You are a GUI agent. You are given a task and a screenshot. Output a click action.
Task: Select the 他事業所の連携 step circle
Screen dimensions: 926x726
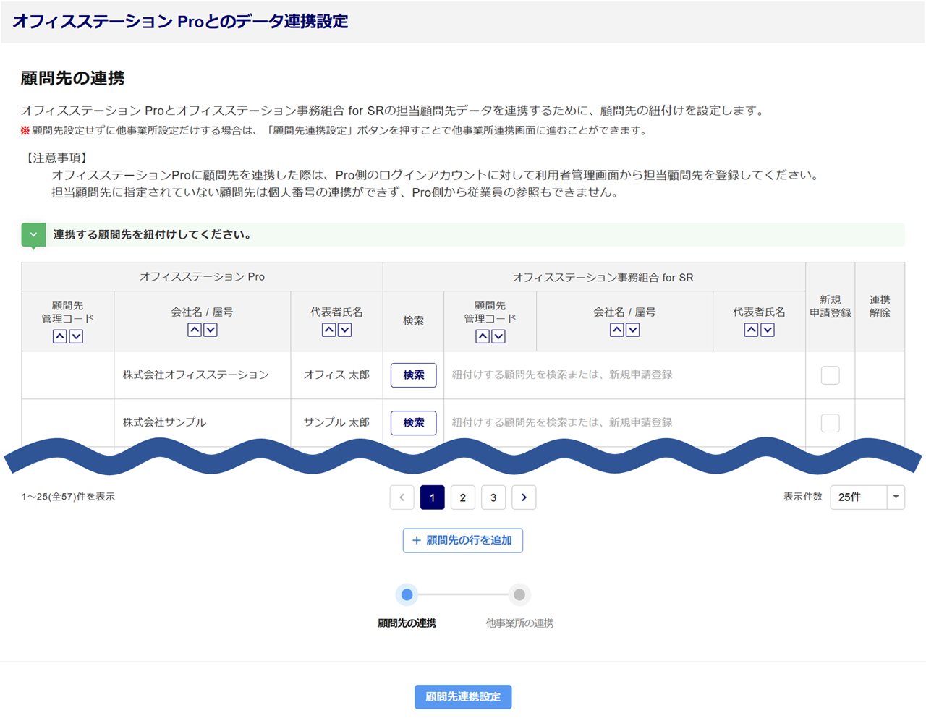(x=519, y=594)
